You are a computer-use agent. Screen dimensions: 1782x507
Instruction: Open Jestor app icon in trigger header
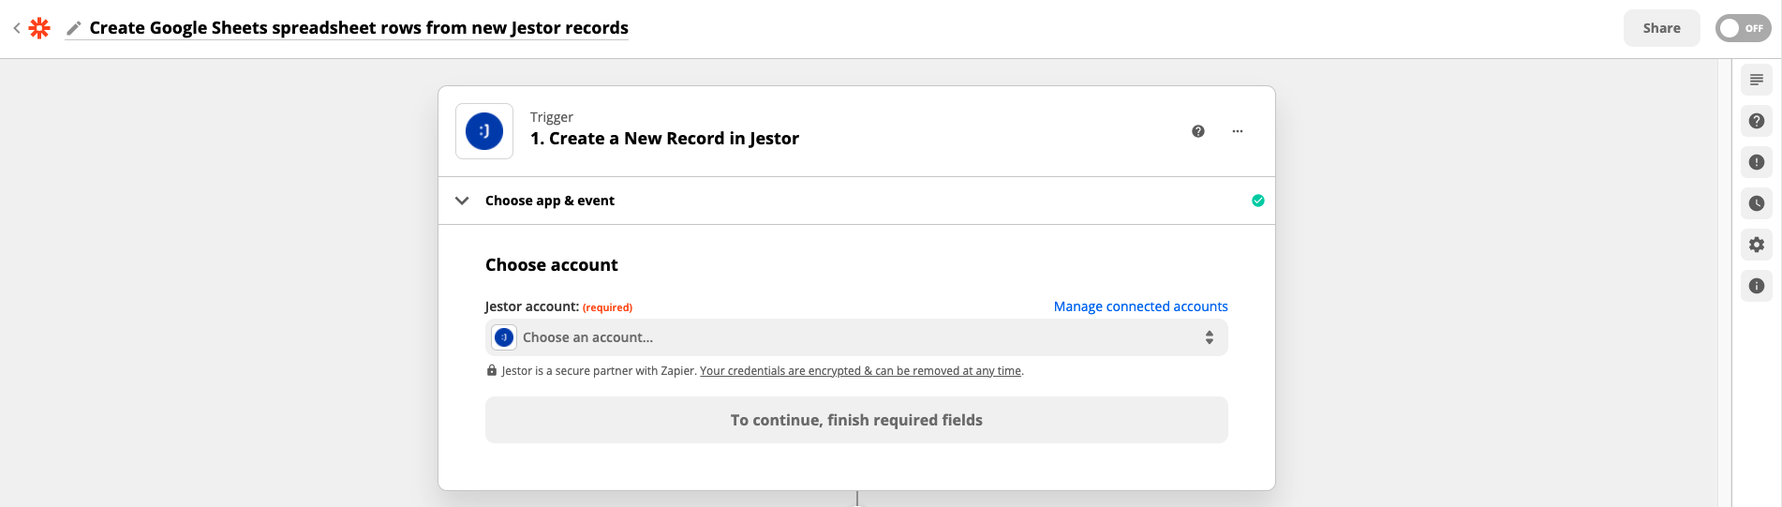(x=484, y=131)
